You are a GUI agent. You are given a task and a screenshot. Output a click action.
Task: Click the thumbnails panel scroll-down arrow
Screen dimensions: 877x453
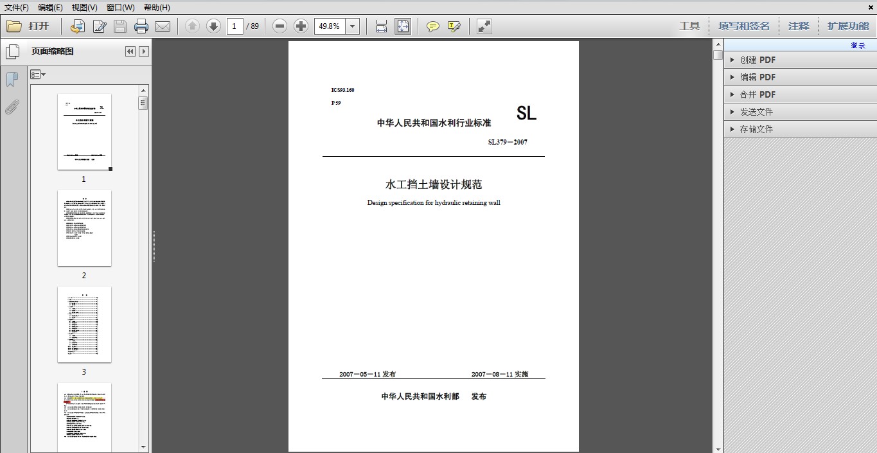tap(143, 447)
